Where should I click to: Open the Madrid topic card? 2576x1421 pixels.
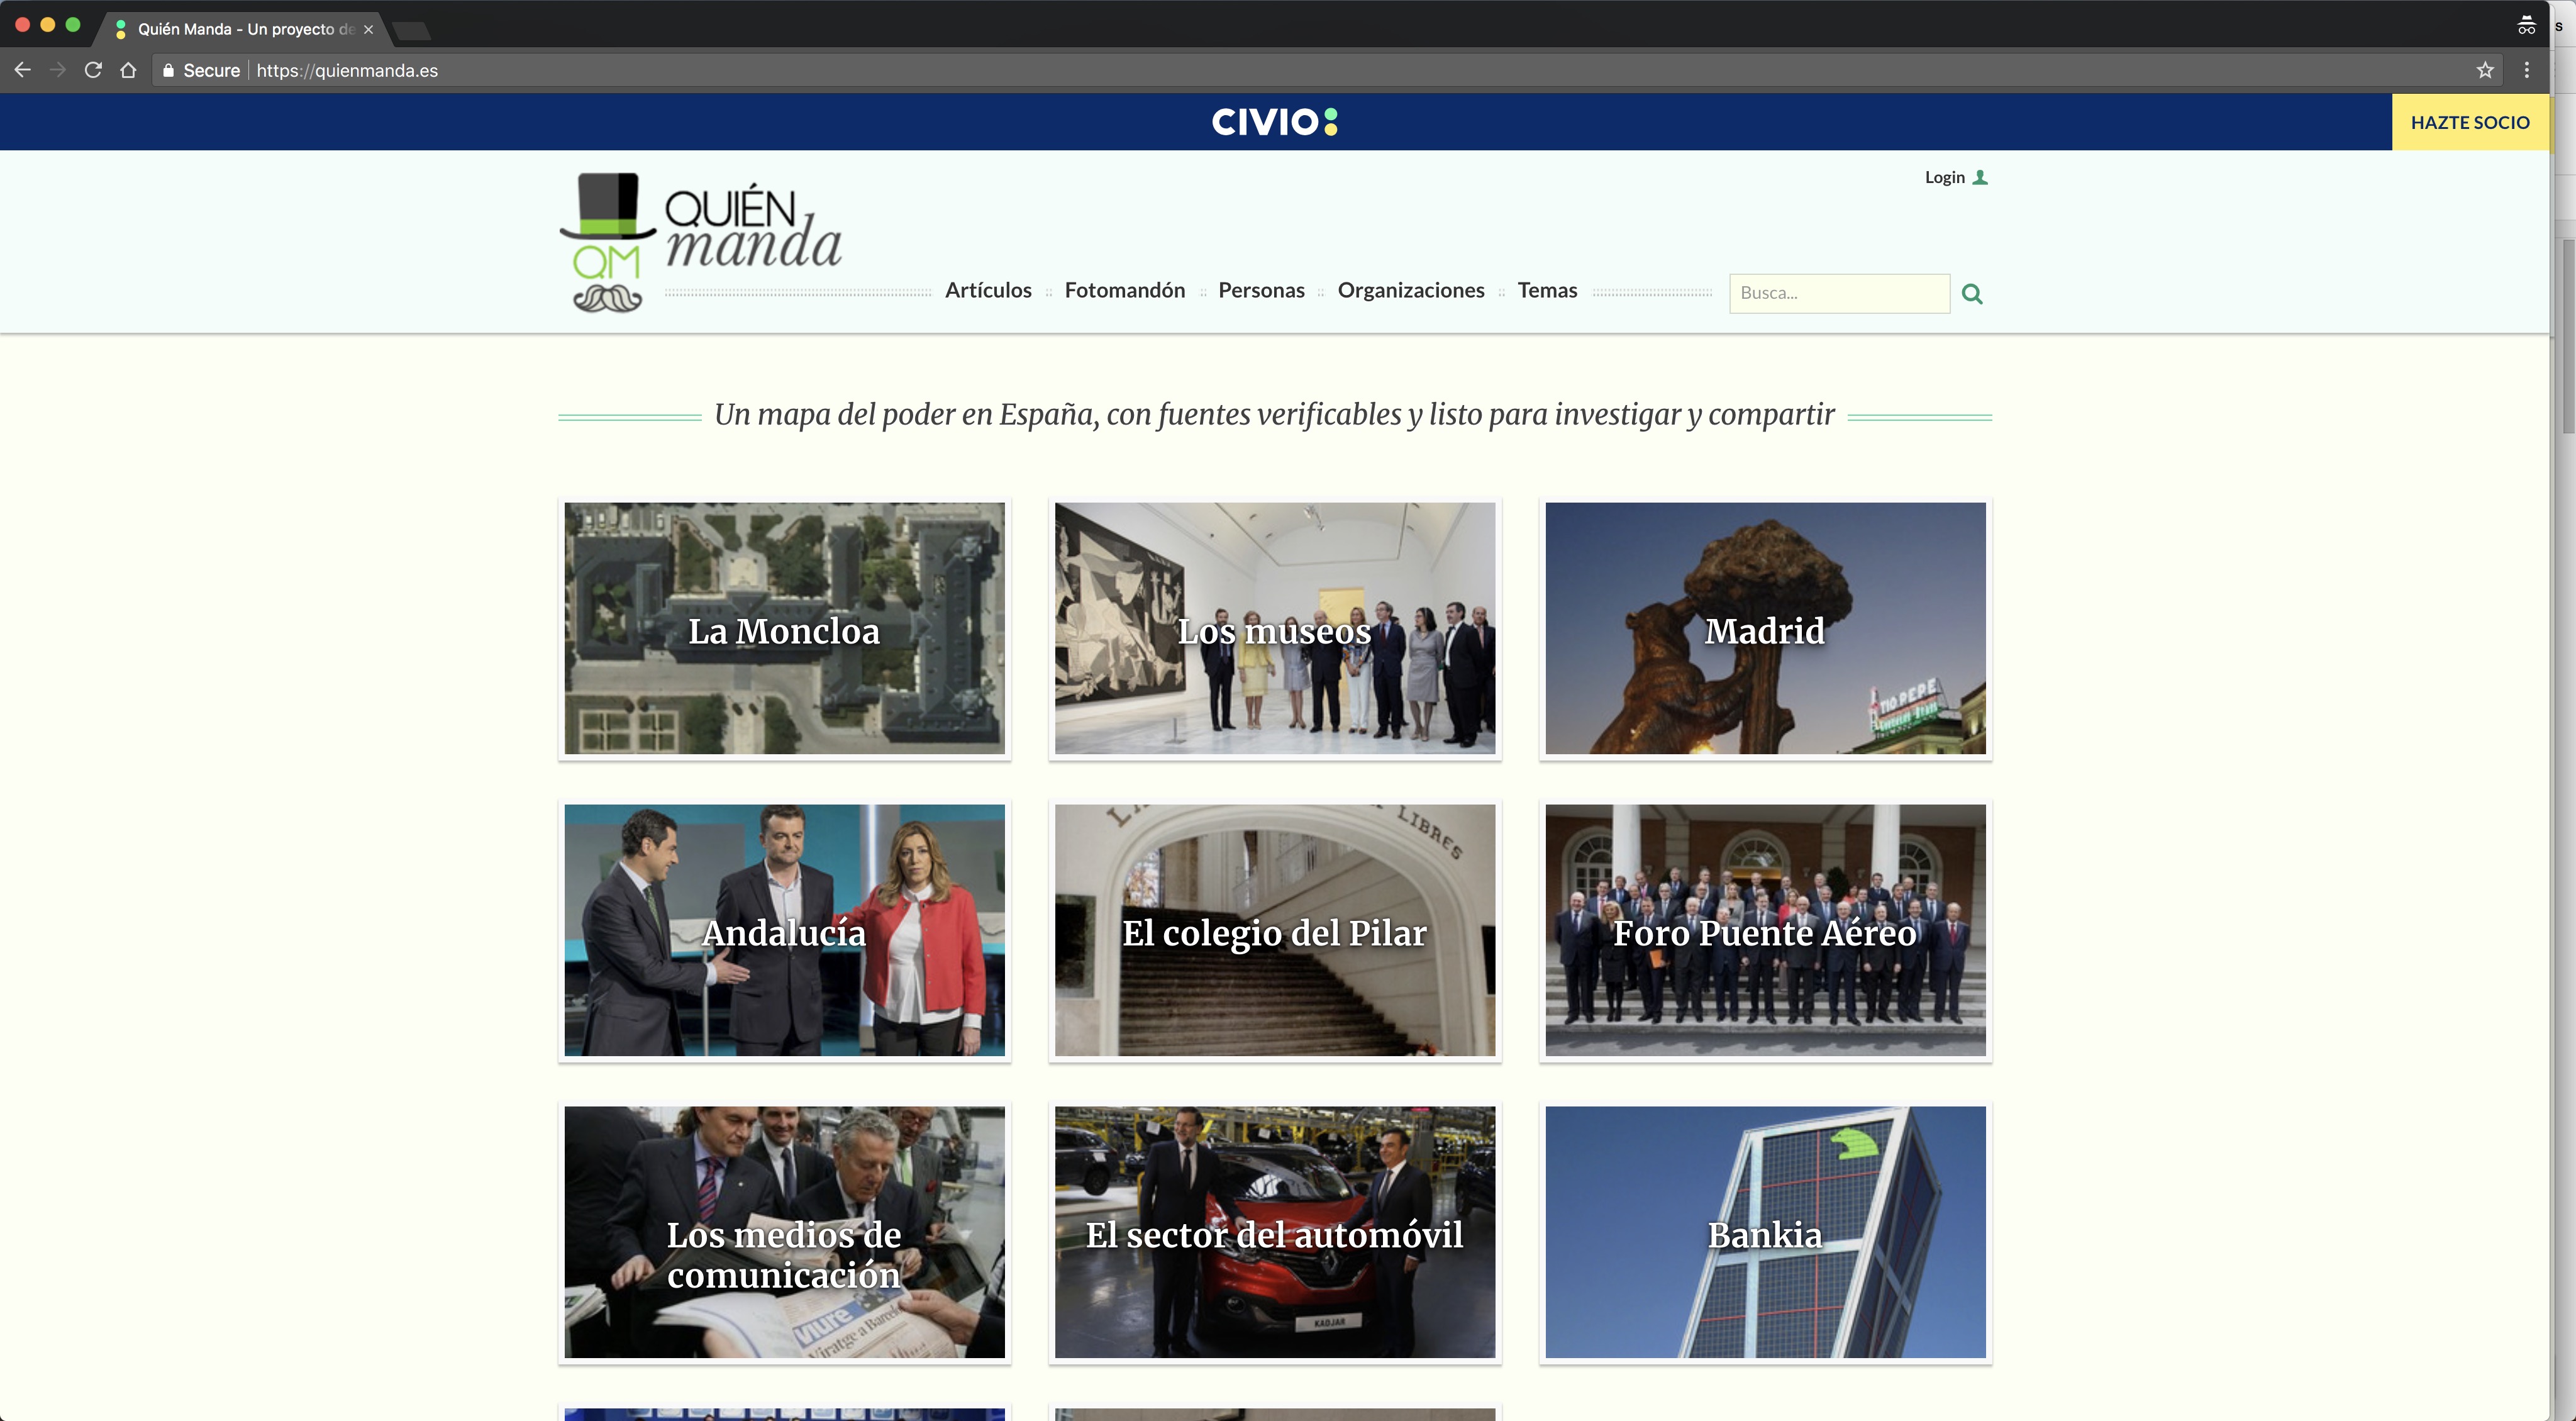1765,628
